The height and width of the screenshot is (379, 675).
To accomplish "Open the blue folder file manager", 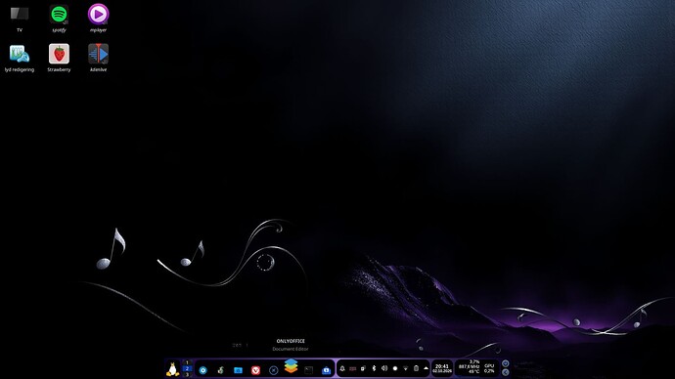I will (x=238, y=370).
